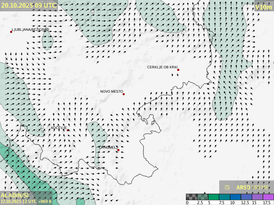Click the LJUBLJANA/BEŽIGRAD station label

click(31, 29)
